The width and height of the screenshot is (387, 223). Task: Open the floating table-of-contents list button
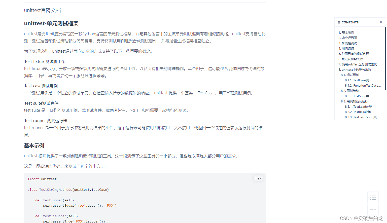(x=373, y=197)
